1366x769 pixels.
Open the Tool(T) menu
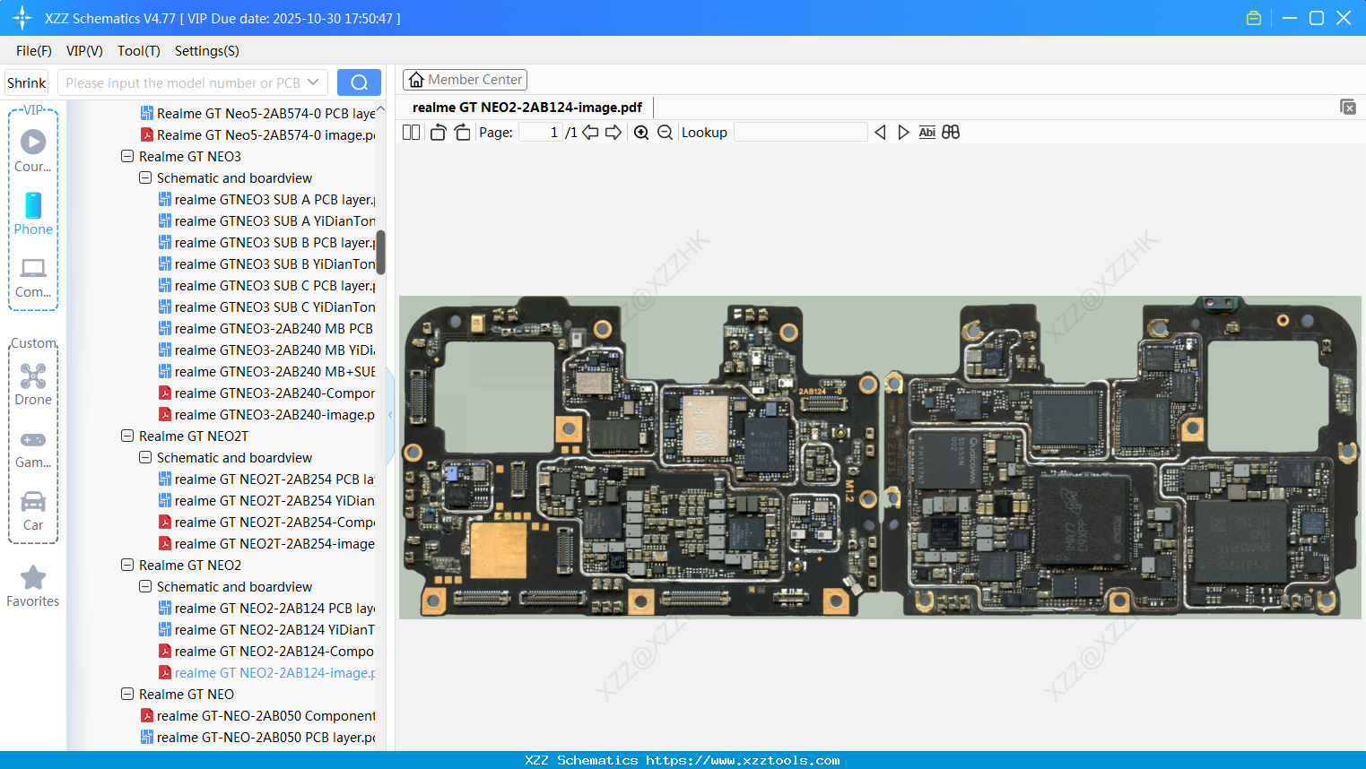[x=139, y=51]
